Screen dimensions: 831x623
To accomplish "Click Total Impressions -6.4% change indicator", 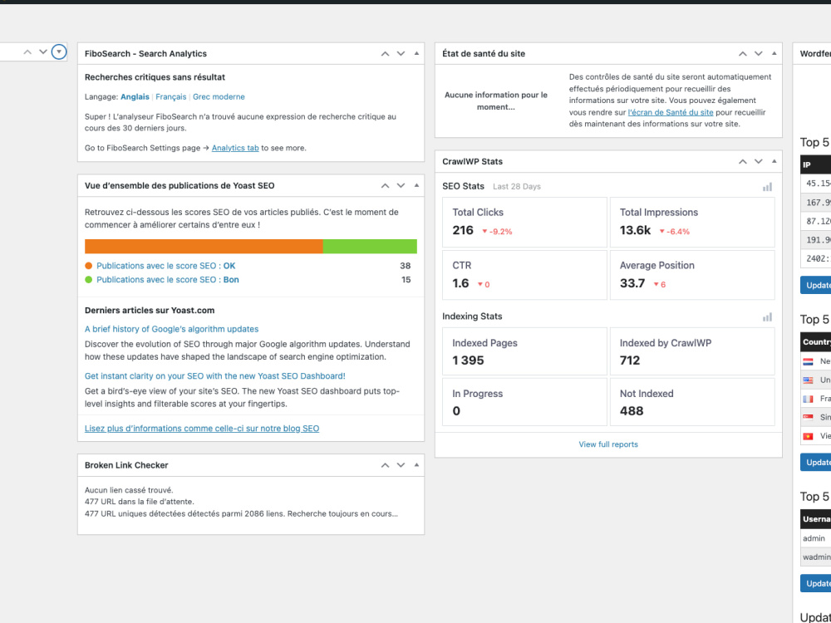I will tap(674, 232).
